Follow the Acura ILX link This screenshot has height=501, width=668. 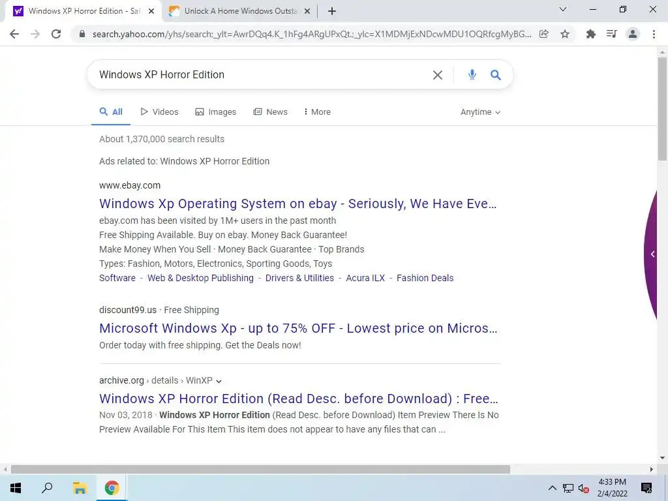coord(365,278)
